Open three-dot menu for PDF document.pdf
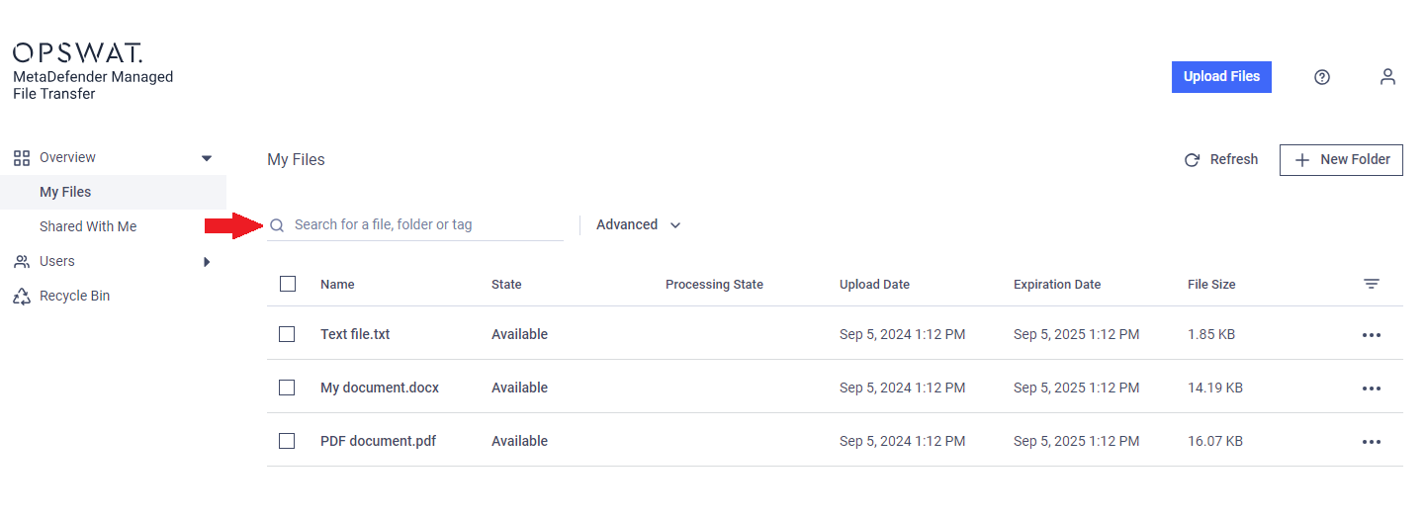The image size is (1422, 518). 1372,442
